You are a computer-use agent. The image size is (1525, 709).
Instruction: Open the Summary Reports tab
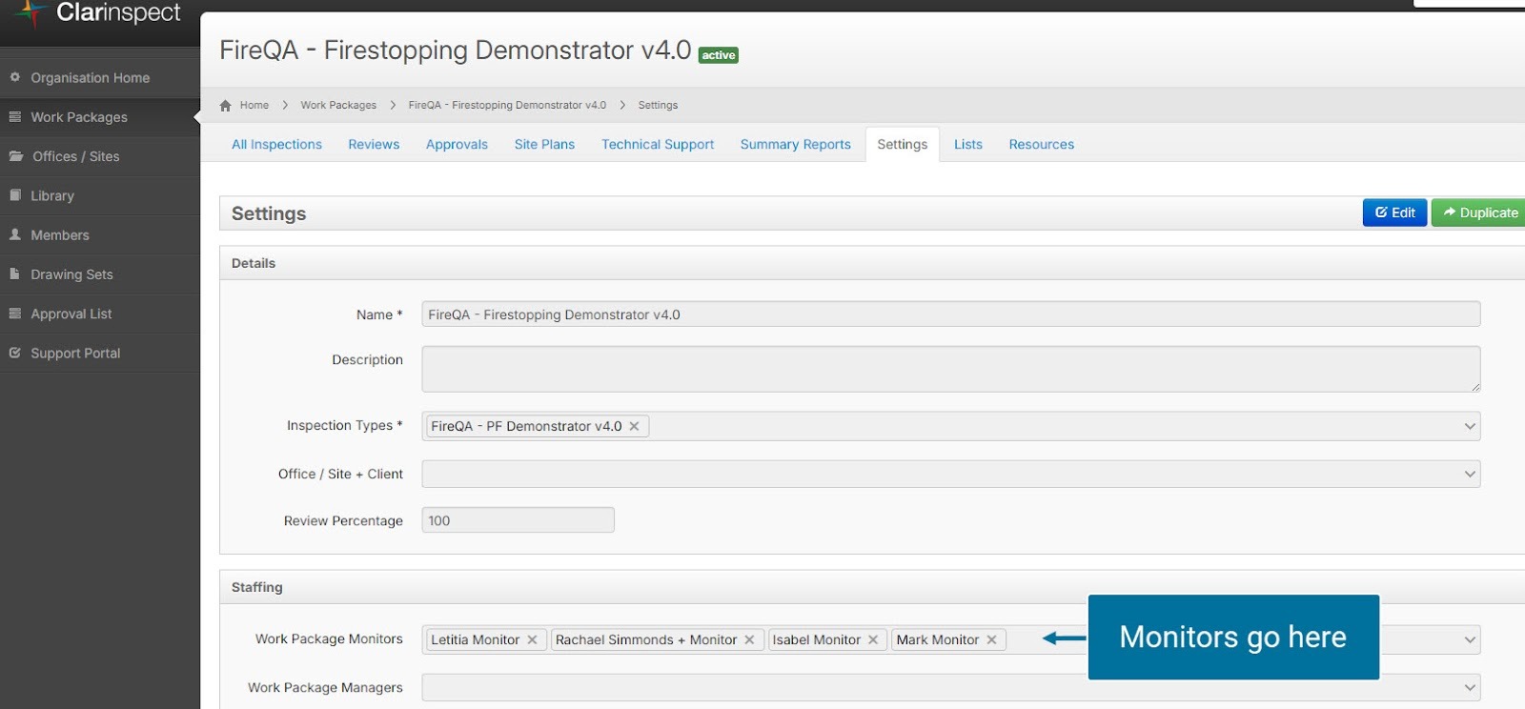795,145
